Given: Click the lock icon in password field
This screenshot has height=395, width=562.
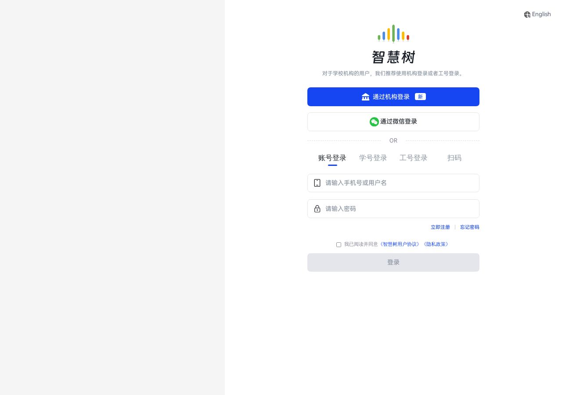Looking at the screenshot, I should coord(317,208).
